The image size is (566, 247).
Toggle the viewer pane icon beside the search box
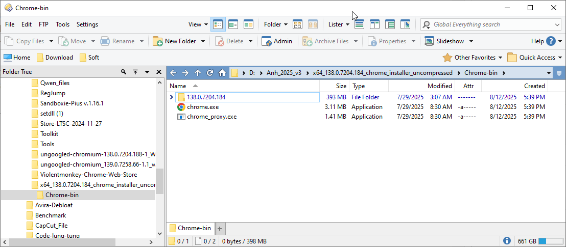click(406, 24)
